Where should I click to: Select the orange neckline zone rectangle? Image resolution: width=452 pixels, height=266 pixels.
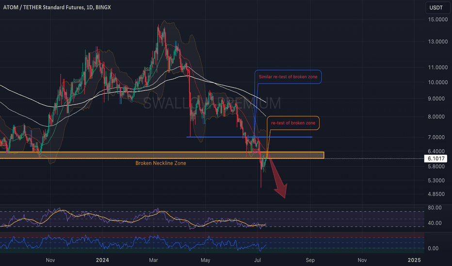162,155
